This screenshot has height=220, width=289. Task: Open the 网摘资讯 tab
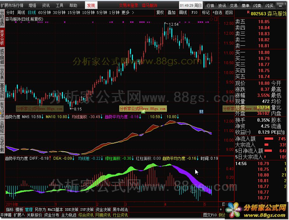tap(103, 215)
